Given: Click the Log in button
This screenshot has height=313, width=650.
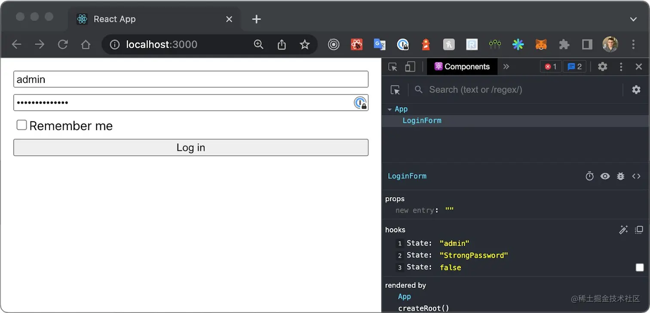Looking at the screenshot, I should point(191,147).
